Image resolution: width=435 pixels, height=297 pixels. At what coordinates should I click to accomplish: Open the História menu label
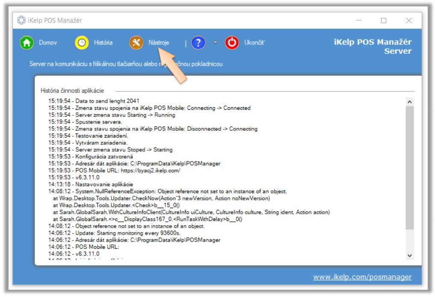pos(103,43)
